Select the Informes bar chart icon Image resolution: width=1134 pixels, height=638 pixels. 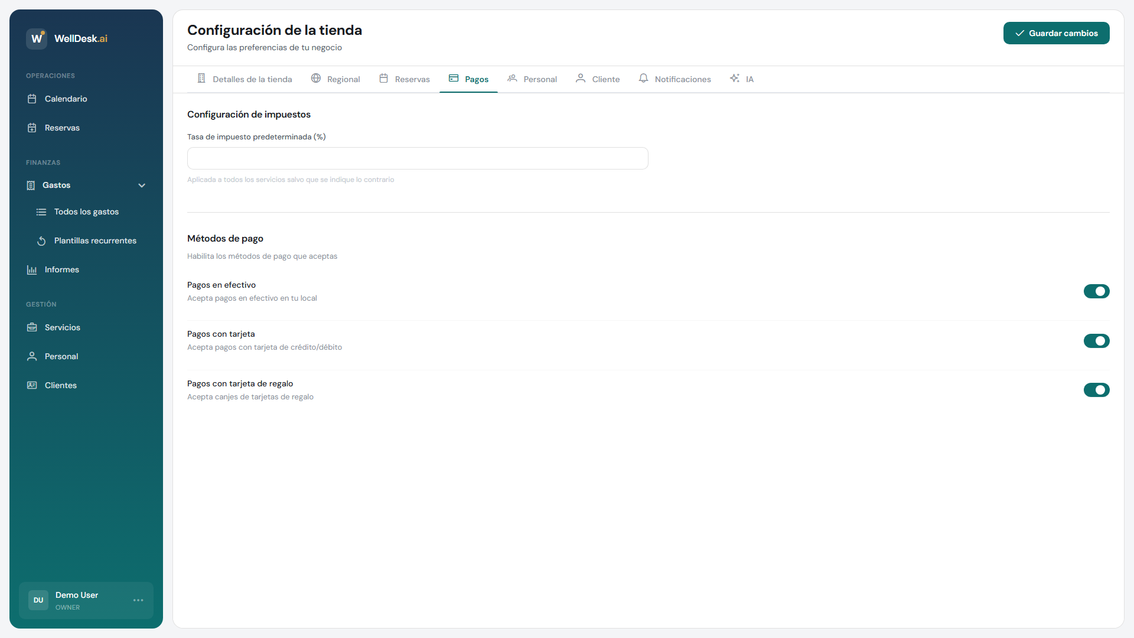click(32, 269)
